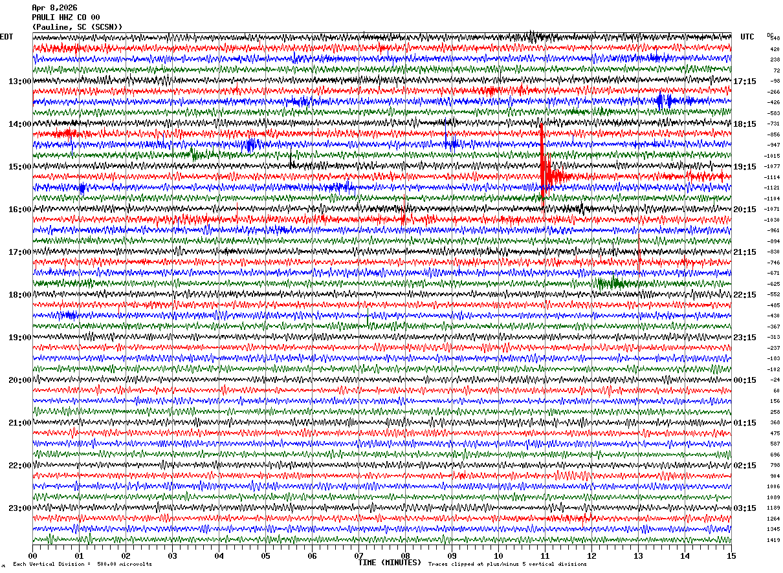The height and width of the screenshot is (573, 783).
Task: Click the minute 15 label at the axis end
Action: (x=731, y=556)
